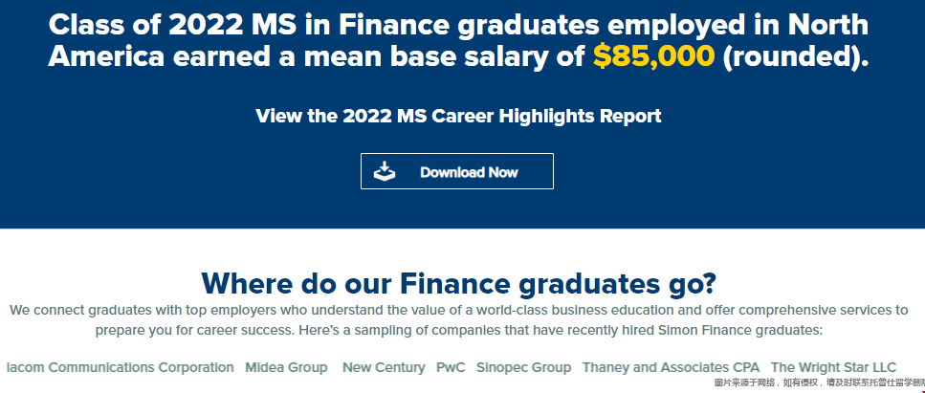Select the '(rounded).' text after salary
Image resolution: width=925 pixels, height=393 pixels.
pos(796,56)
